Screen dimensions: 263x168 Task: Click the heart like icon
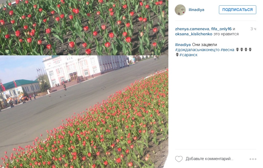pyautogui.click(x=179, y=159)
